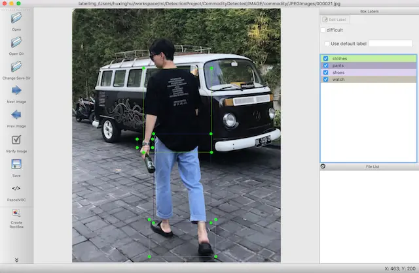Uncheck the watch box visibility

coord(326,80)
